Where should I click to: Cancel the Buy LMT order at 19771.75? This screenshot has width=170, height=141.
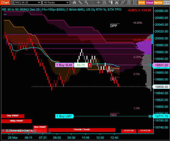(x=150, y=116)
